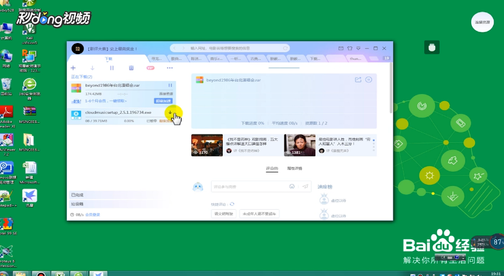Click the share icon in the detail panel
504x276 pixels.
point(358,80)
